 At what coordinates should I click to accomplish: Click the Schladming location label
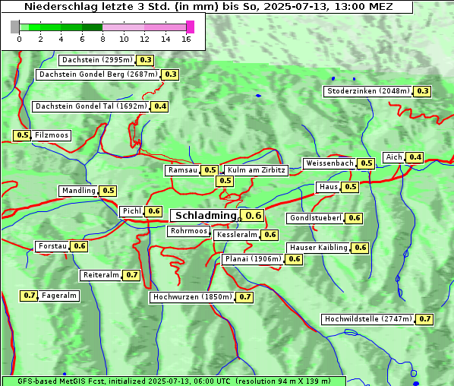point(206,216)
